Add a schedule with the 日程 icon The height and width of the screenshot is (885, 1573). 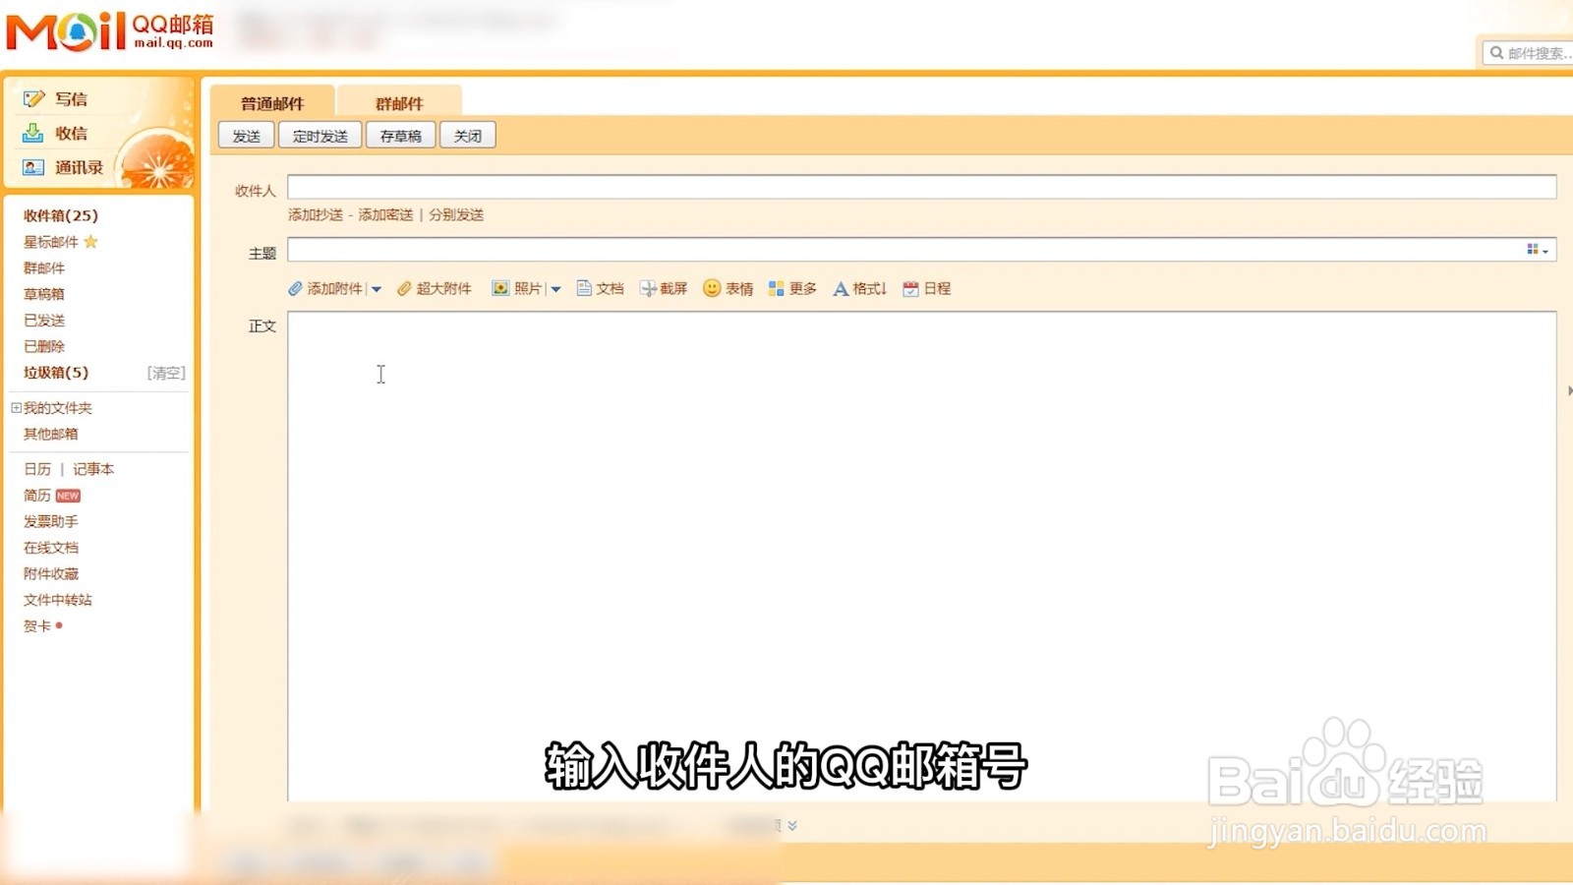coord(925,288)
